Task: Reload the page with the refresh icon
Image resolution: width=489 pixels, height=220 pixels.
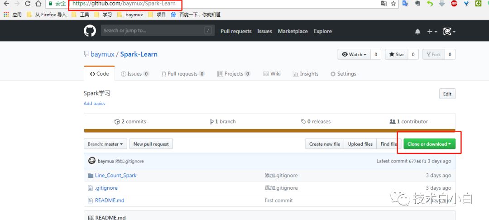Action: pos(28,4)
